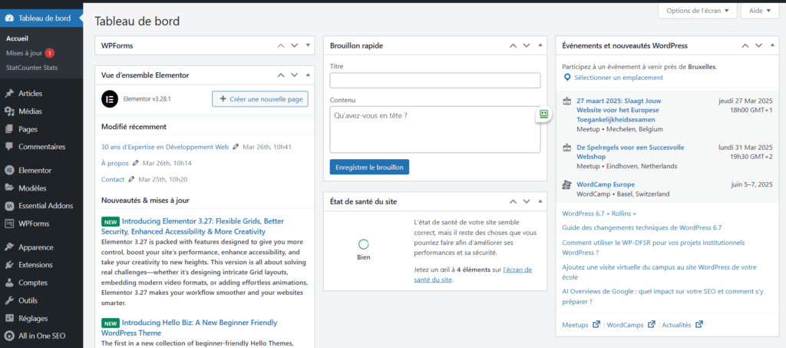Click pencil edit icon next to À propos

(135, 164)
